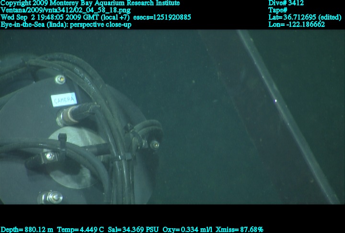Click the Ventana file path text
The width and height of the screenshot is (345, 233).
65,10
